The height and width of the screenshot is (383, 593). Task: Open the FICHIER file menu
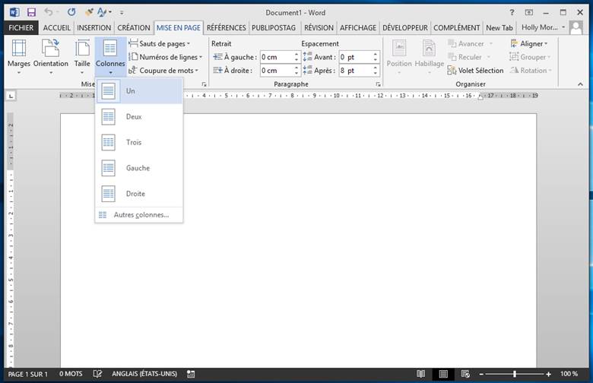pos(22,28)
